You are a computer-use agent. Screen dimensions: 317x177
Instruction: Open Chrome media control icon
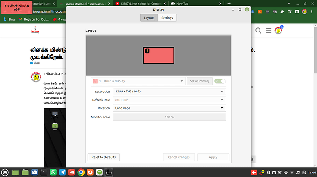click(289, 12)
